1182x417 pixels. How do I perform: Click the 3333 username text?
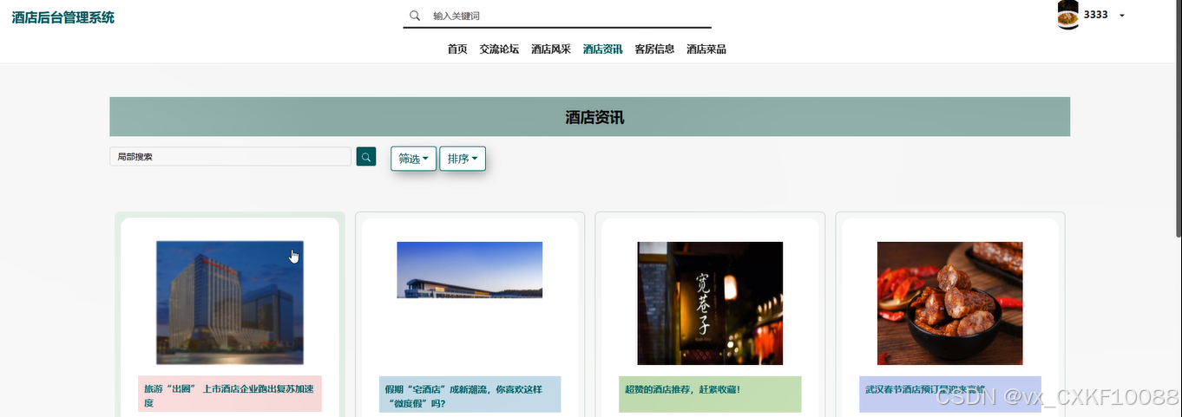point(1096,15)
